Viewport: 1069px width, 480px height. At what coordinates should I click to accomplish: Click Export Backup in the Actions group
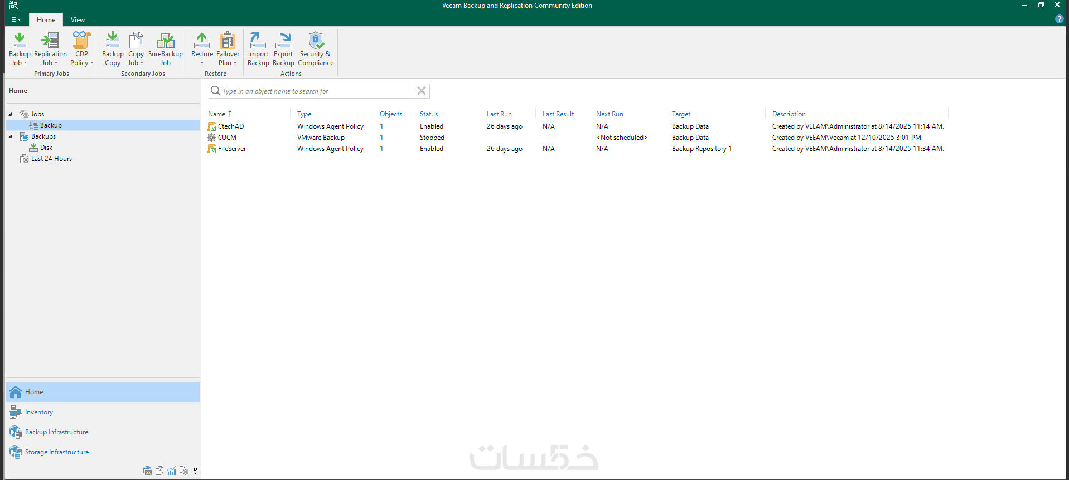[x=283, y=49]
